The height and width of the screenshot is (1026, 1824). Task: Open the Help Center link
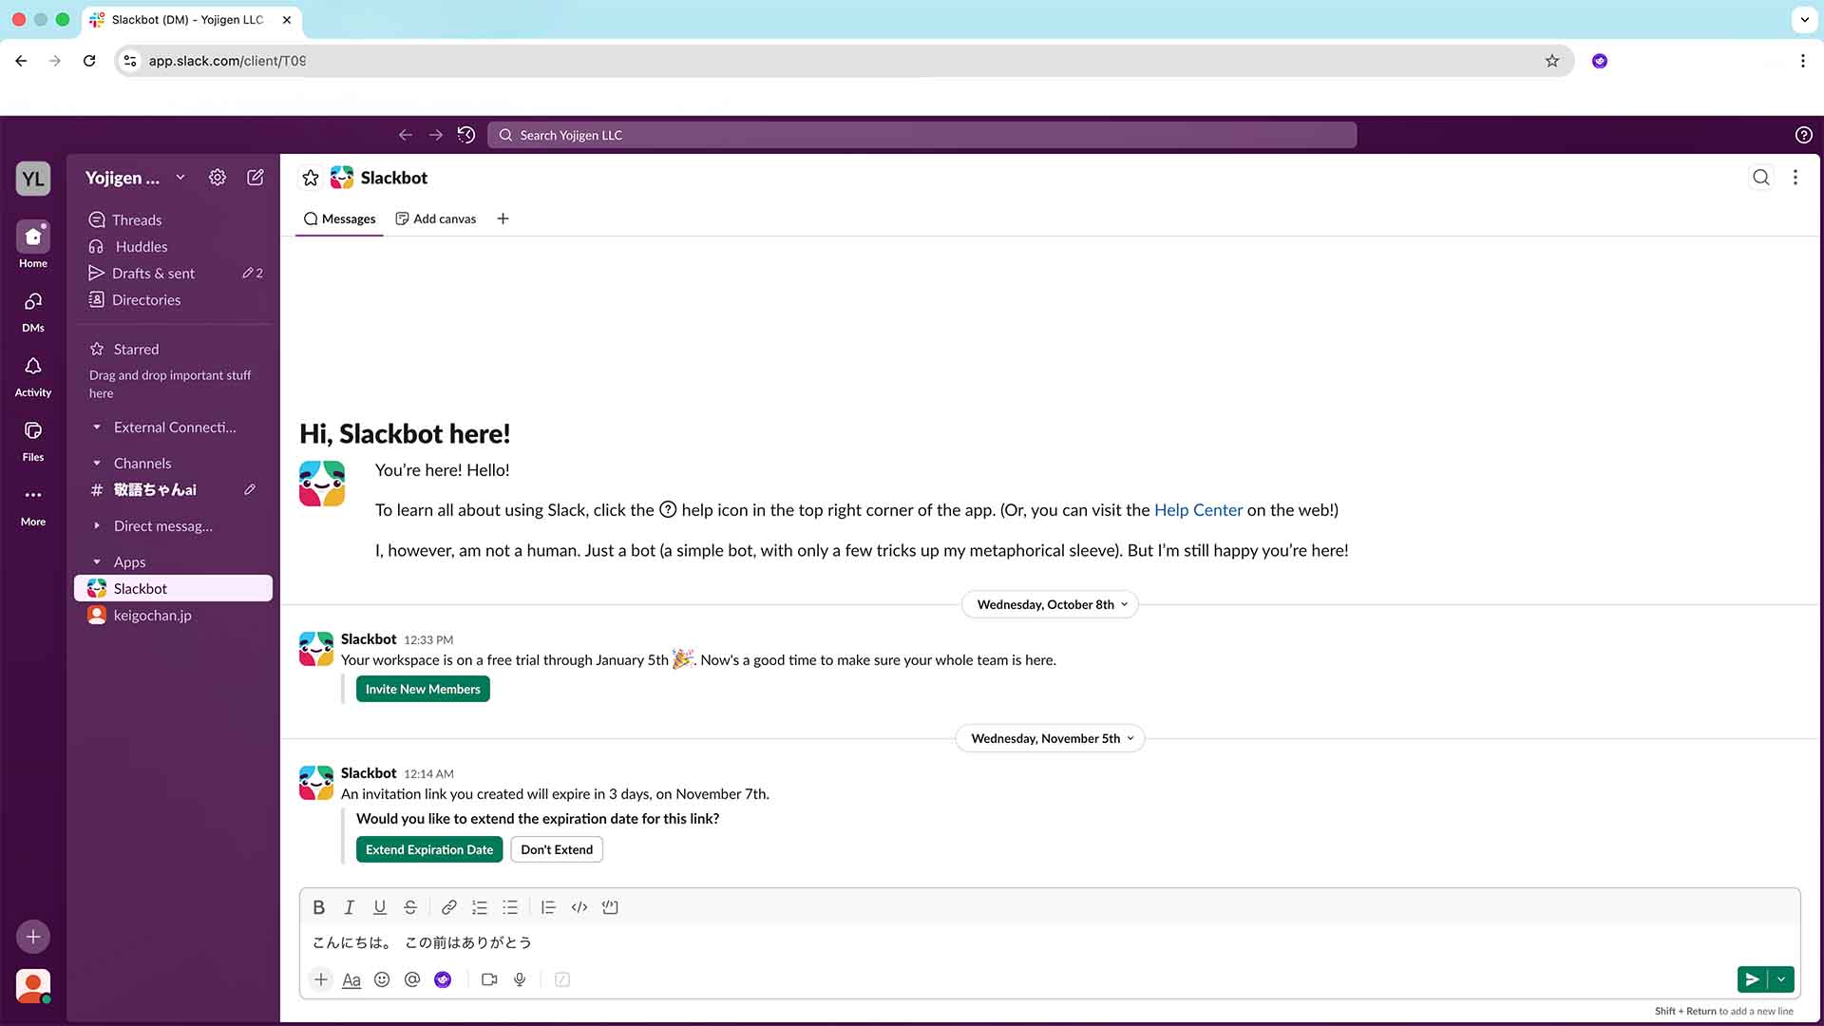click(x=1198, y=510)
